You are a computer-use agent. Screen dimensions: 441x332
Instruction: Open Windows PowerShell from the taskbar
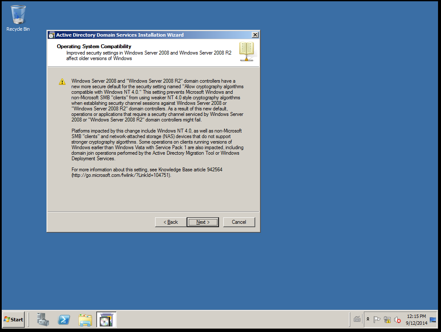click(64, 320)
